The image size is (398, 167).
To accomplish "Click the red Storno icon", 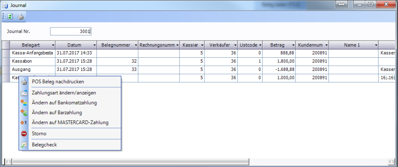I will pos(24,134).
